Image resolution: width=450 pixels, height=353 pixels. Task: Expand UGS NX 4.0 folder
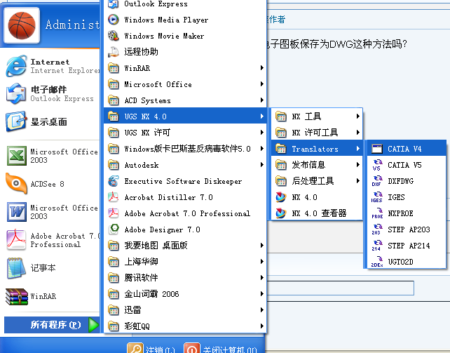(x=185, y=116)
